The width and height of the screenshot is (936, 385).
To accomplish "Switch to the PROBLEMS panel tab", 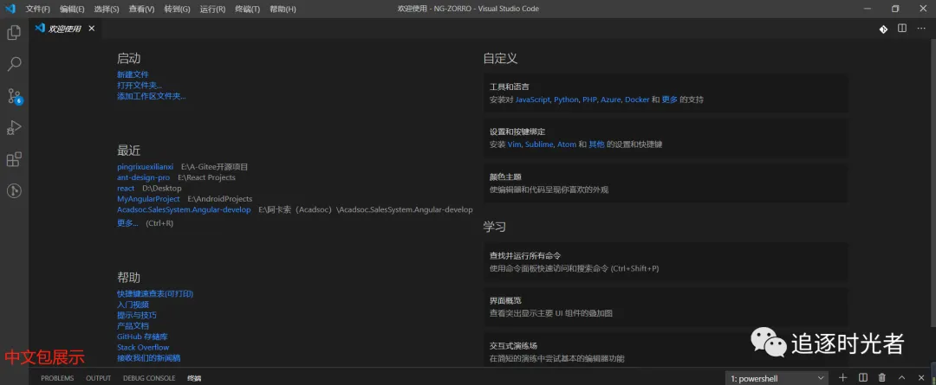I will 57,378.
